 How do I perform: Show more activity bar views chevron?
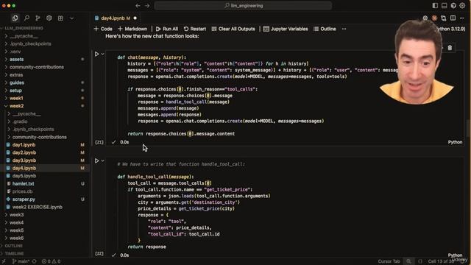[71, 18]
